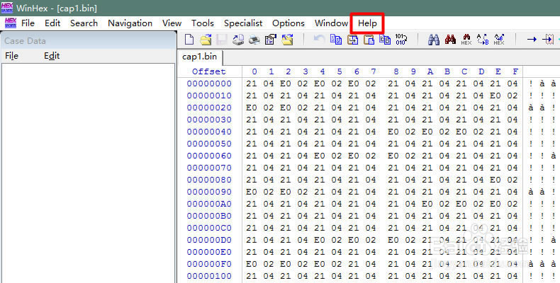Click the Find text binoculars icon

click(434, 40)
